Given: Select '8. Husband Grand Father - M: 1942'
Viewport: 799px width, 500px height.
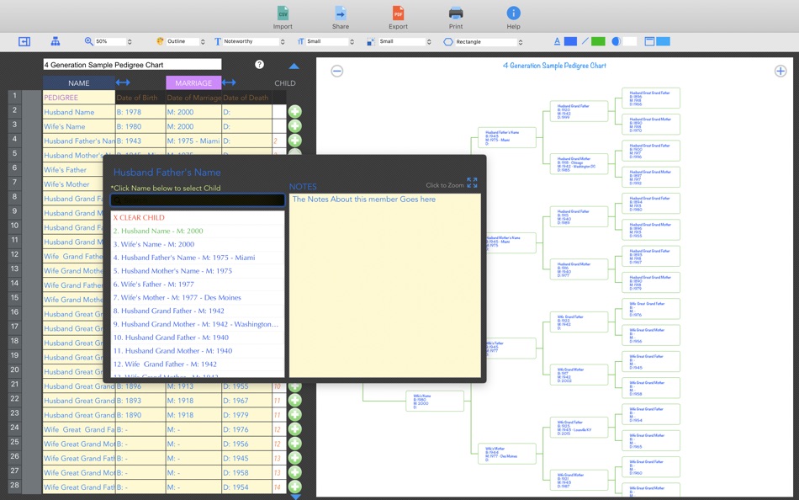Looking at the screenshot, I should coord(198,311).
